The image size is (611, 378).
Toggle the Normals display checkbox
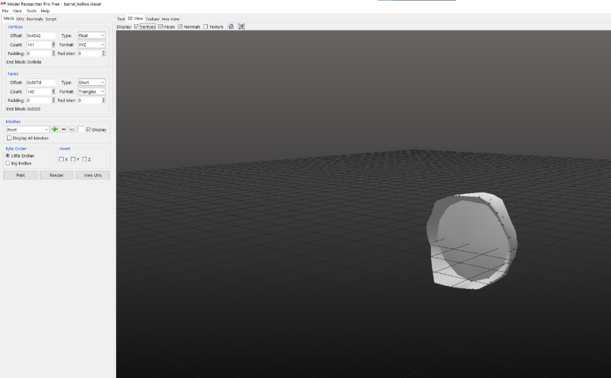(180, 27)
